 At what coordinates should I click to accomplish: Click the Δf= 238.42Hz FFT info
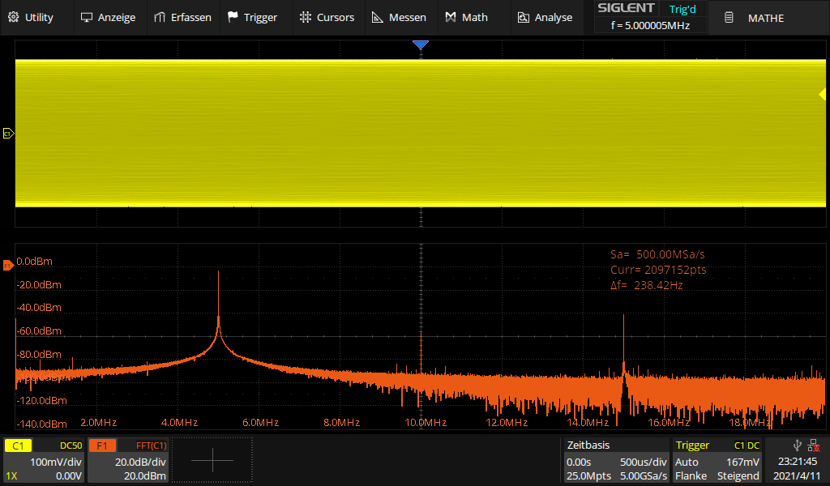pyautogui.click(x=646, y=285)
